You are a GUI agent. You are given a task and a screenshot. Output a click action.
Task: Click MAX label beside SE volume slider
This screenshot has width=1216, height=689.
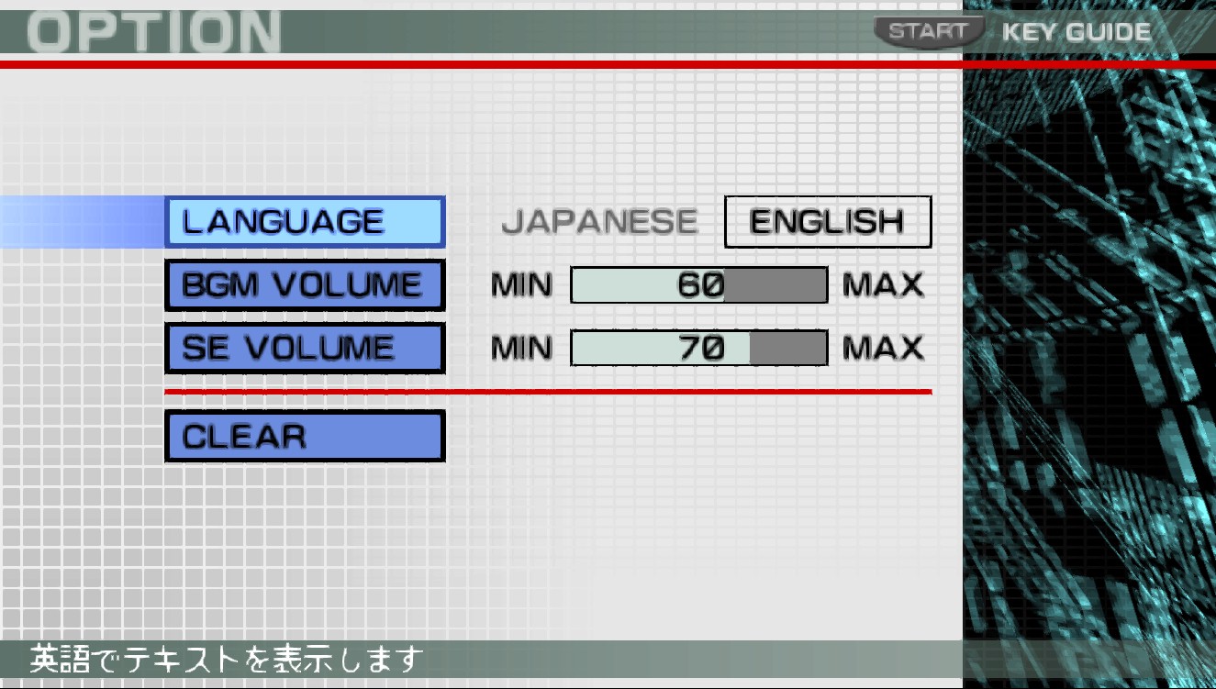coord(883,348)
